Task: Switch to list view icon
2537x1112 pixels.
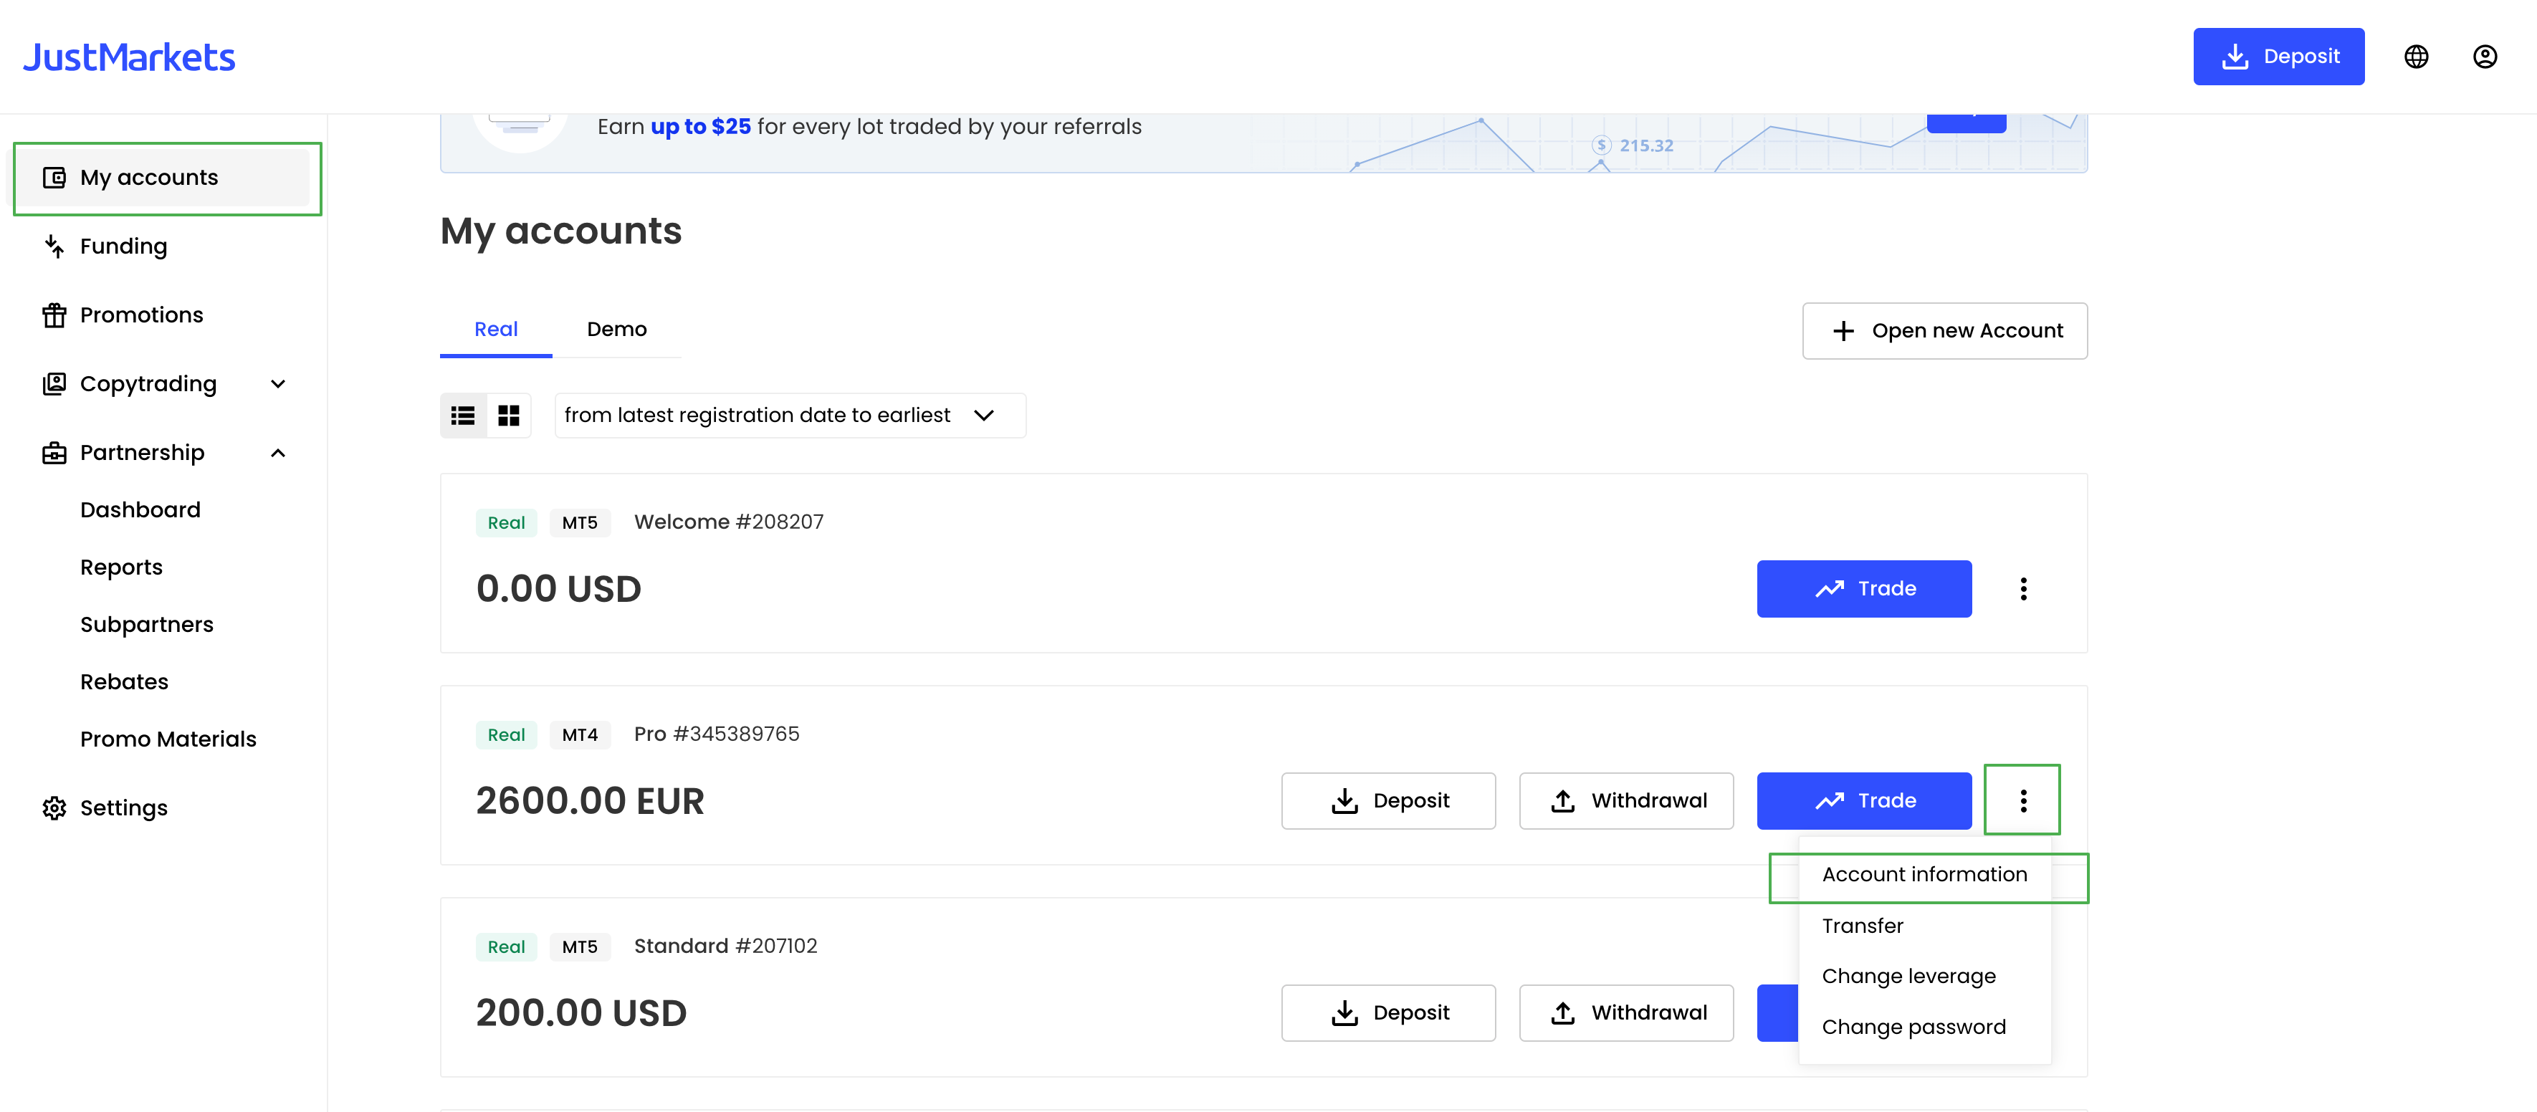Action: (x=463, y=416)
